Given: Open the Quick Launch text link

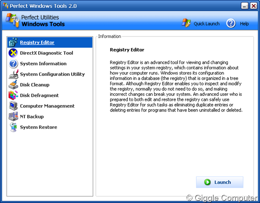Looking at the screenshot, I should (x=206, y=24).
